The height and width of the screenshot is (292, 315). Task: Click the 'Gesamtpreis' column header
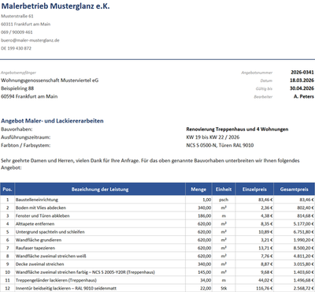tap(295, 189)
